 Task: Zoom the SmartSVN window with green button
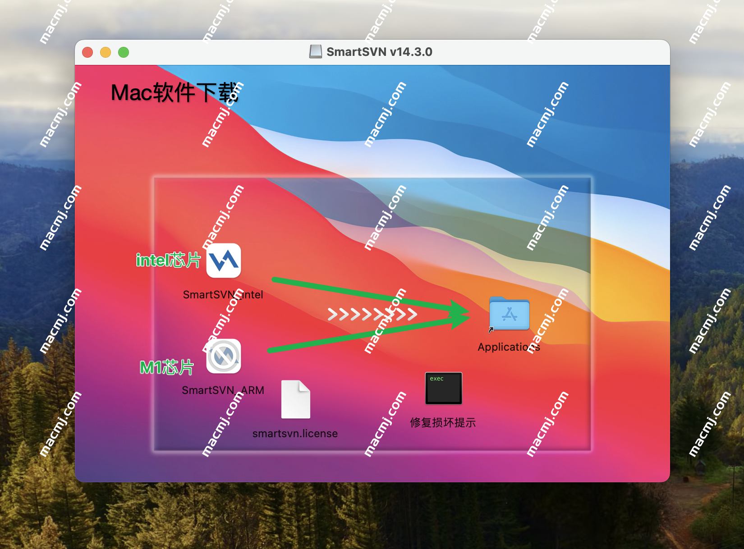coord(124,52)
